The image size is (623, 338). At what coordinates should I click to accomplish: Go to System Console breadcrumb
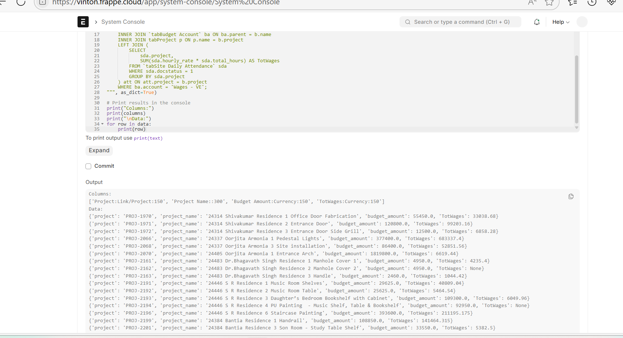(x=123, y=22)
